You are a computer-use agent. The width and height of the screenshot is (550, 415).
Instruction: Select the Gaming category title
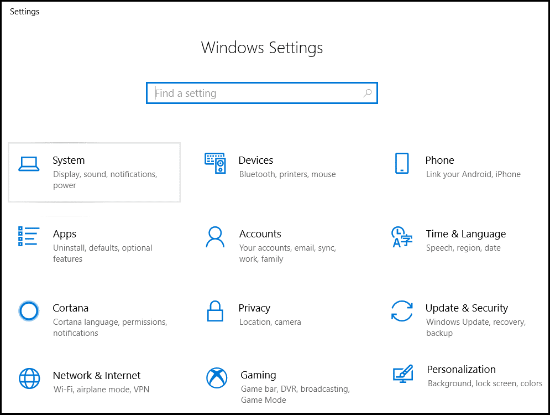(x=258, y=375)
